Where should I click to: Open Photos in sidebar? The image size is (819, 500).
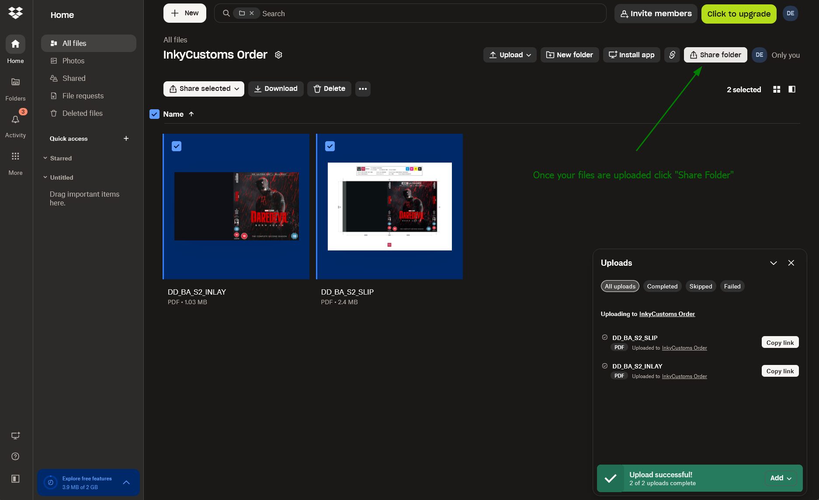coord(89,61)
